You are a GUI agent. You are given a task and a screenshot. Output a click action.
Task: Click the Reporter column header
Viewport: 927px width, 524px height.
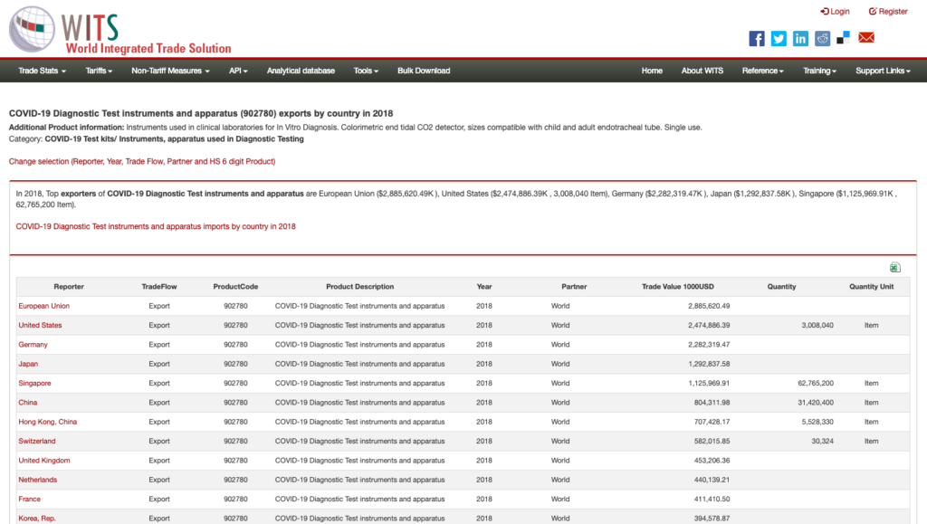(69, 287)
